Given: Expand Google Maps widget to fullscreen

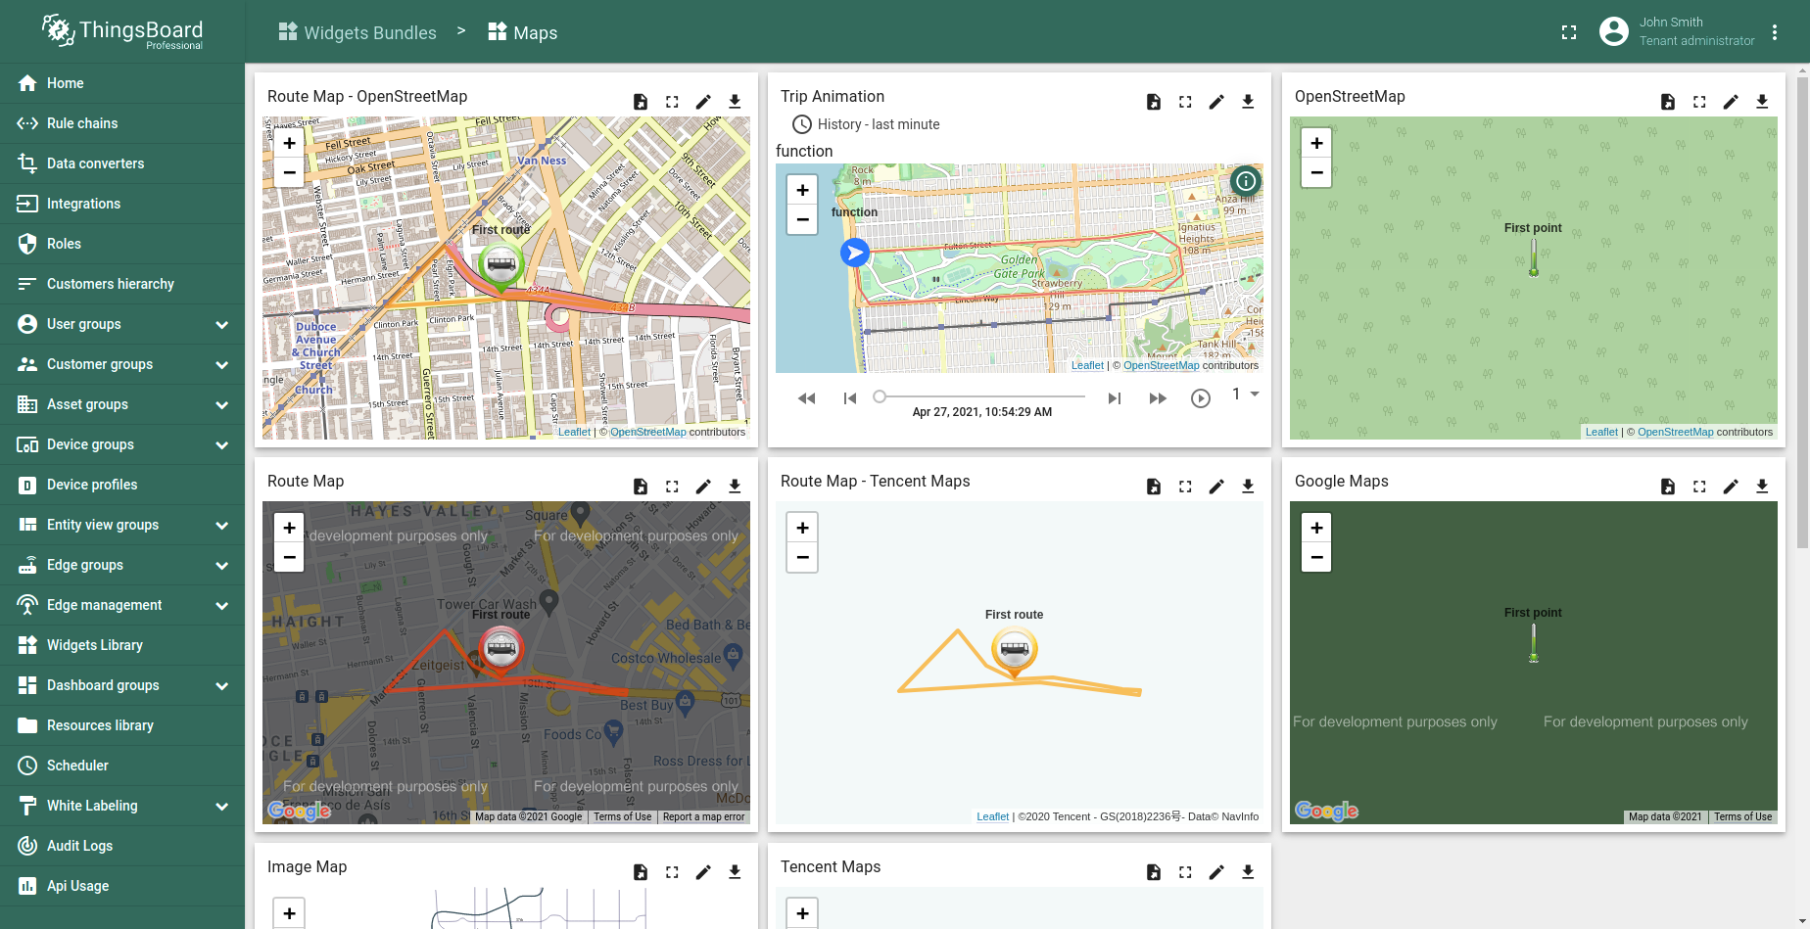Looking at the screenshot, I should 1699,487.
